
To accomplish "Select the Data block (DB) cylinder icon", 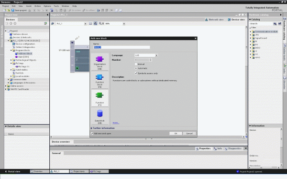I will point(100,114).
